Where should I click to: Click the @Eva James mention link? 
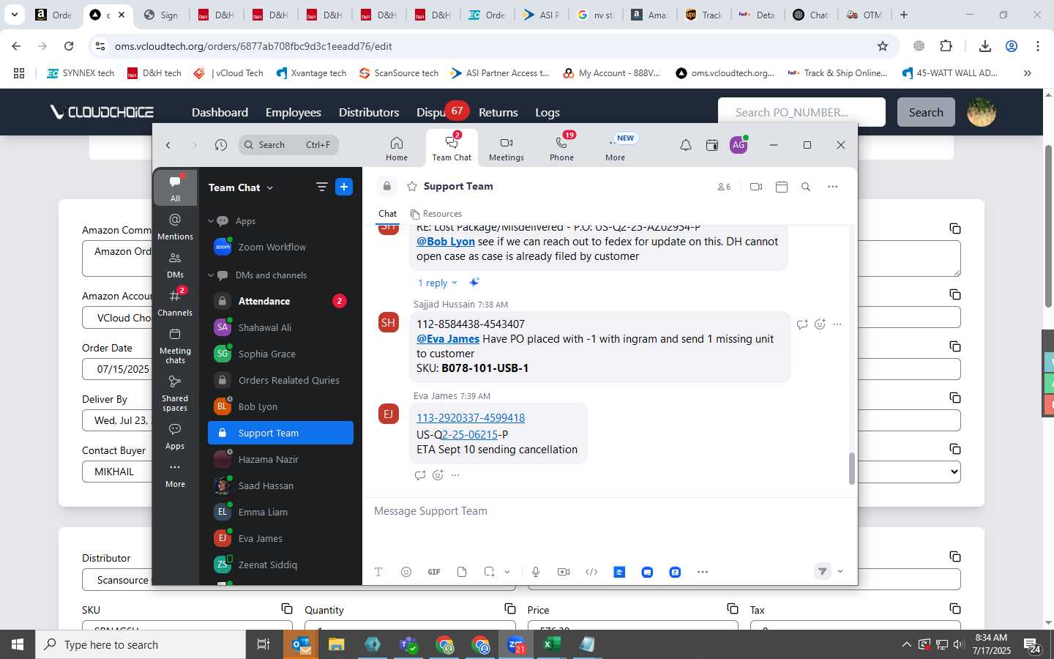pos(448,339)
